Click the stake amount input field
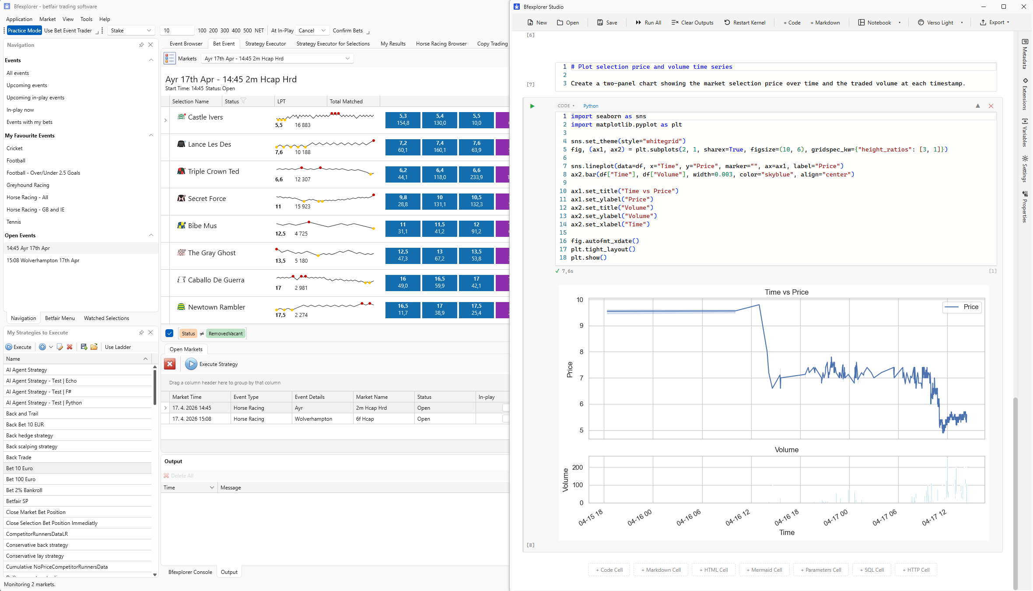Viewport: 1033px width, 591px height. click(x=177, y=31)
